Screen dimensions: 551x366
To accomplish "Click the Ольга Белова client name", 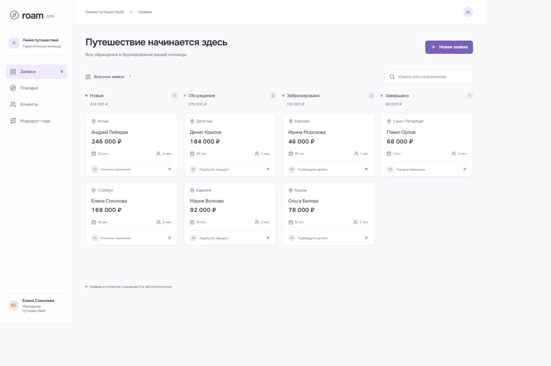I will click(x=303, y=201).
